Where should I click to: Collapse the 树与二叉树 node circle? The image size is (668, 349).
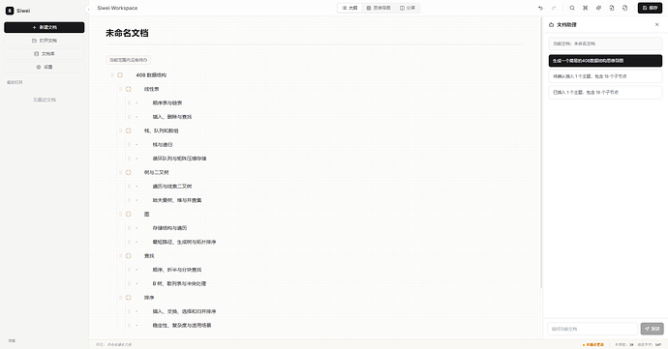coord(128,172)
